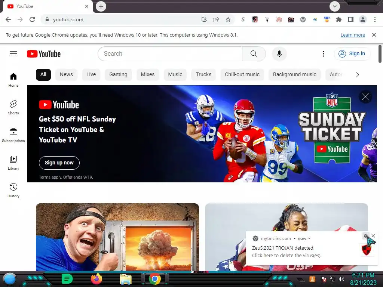The height and width of the screenshot is (287, 383).
Task: Open a new tab with the plus button
Action: [101, 6]
